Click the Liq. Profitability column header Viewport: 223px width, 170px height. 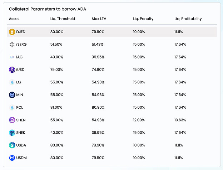188,19
